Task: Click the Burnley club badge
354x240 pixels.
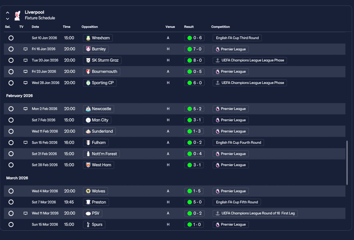Action: click(x=88, y=49)
